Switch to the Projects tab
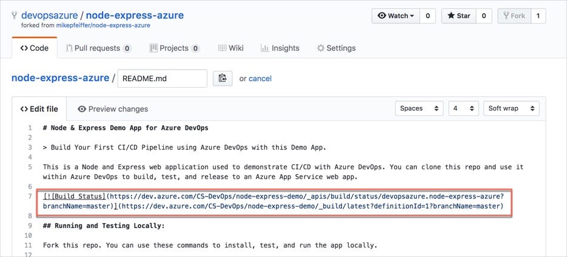This screenshot has width=567, height=257. tap(175, 48)
